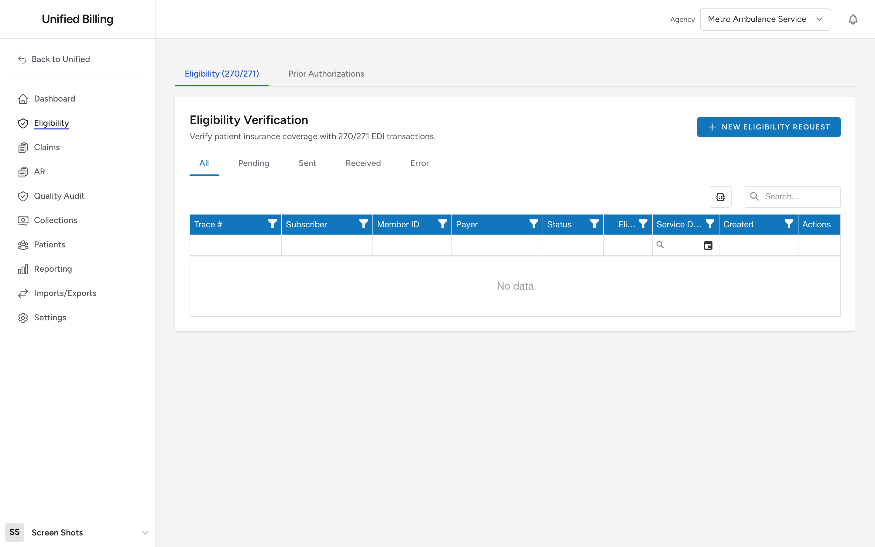875x547 pixels.
Task: Switch to the Eligibility (270/271) tab
Action: [x=222, y=74]
